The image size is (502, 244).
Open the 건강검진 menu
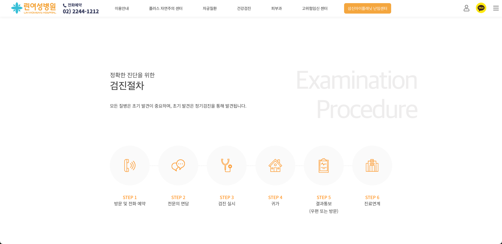coord(244,8)
